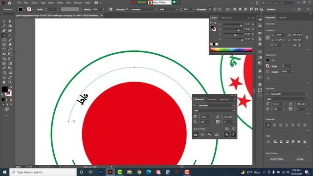Open the Window menu
Screen dimensions: 313x176
[x=78, y=3]
